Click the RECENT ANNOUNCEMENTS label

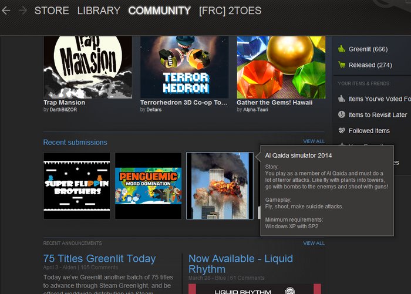click(73, 243)
